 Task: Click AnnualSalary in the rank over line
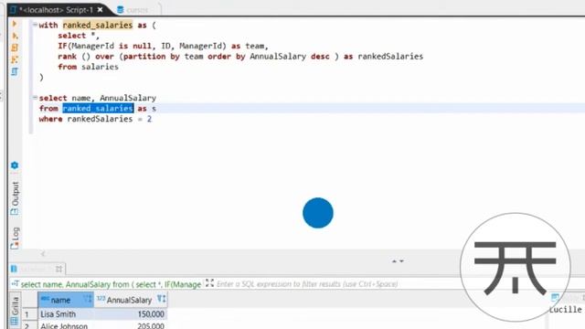point(278,57)
